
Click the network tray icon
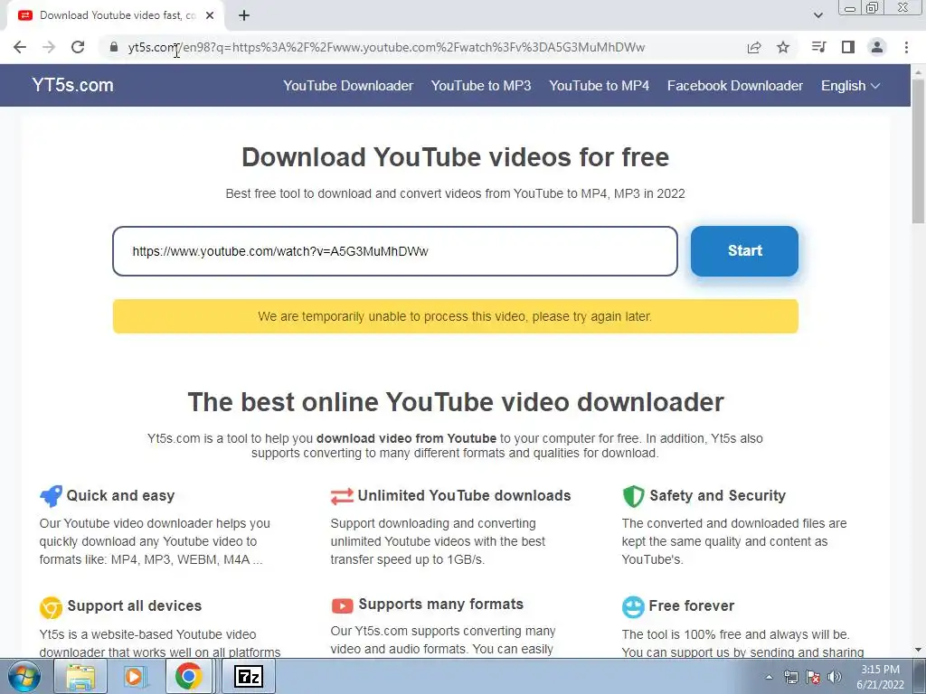point(790,677)
